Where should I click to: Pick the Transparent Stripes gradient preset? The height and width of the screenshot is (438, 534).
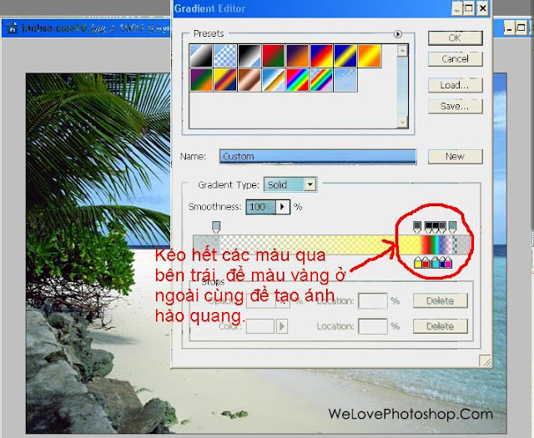coord(345,80)
